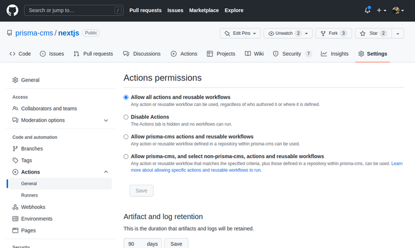Click the Issues circle icon in repo tabs

[x=43, y=54]
